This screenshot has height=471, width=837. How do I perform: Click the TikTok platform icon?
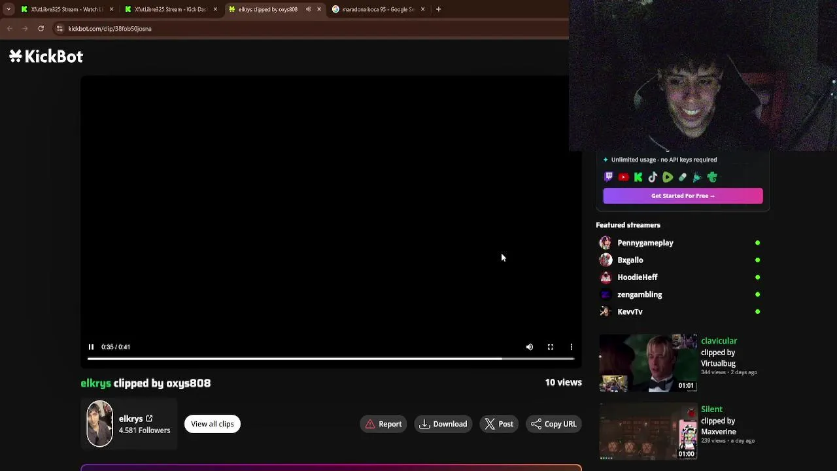click(653, 177)
